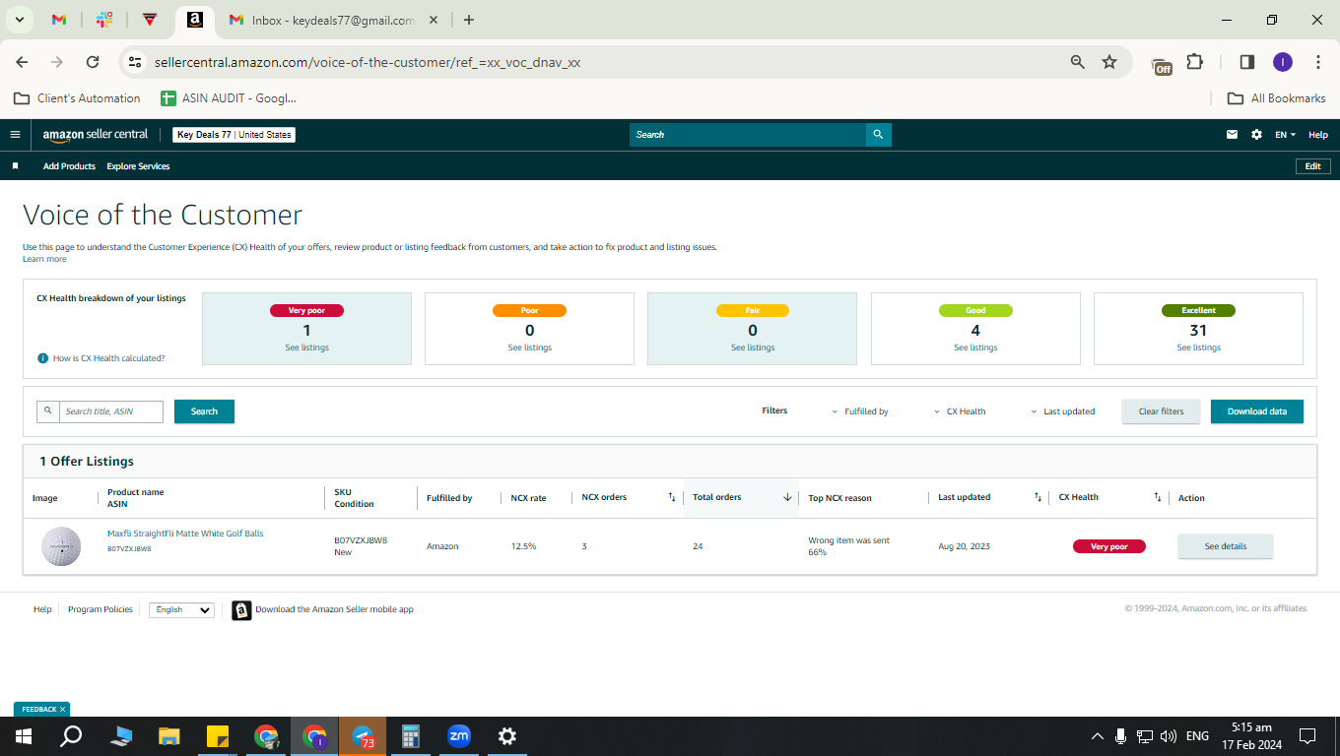The width and height of the screenshot is (1340, 756).
Task: Open the Seller Central hamburger menu
Action: point(15,135)
